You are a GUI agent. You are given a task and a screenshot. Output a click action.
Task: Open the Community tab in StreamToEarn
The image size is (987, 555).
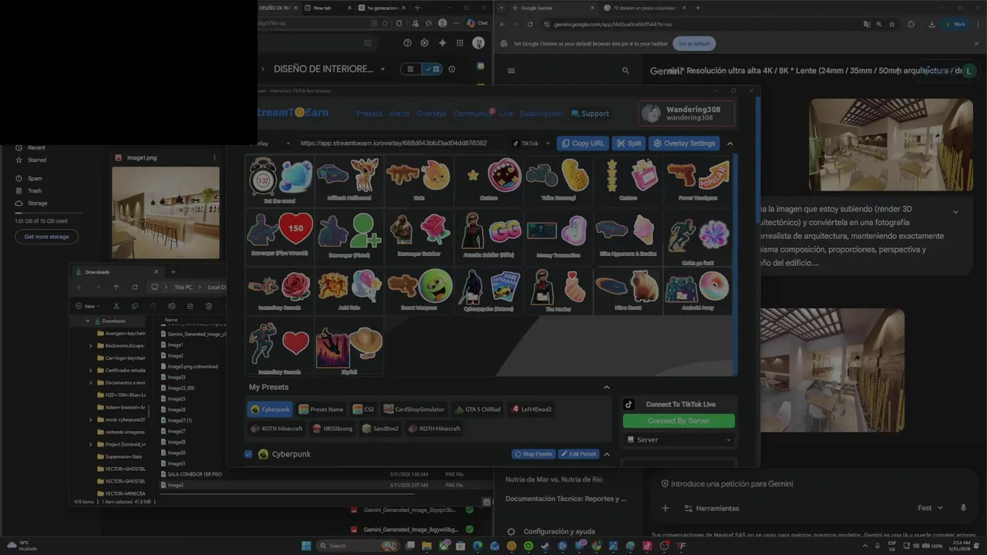[471, 113]
